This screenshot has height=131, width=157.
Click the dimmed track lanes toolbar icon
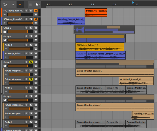coord(30,5)
